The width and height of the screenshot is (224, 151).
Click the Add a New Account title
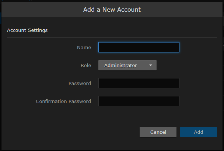click(x=112, y=9)
